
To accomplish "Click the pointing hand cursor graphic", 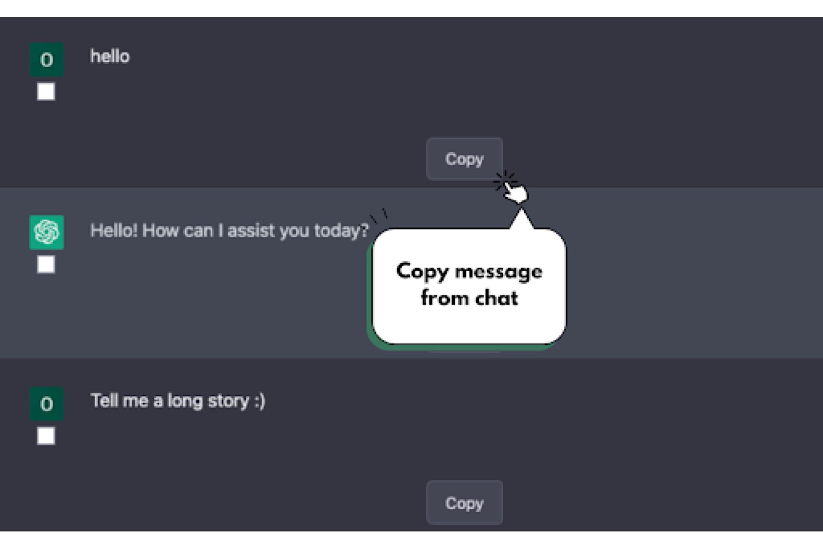I will coord(512,188).
